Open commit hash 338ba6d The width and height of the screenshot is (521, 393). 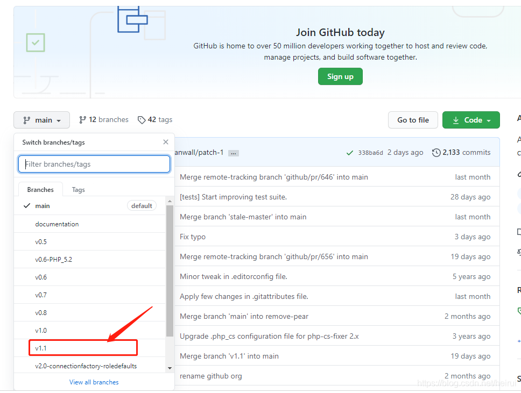point(370,153)
